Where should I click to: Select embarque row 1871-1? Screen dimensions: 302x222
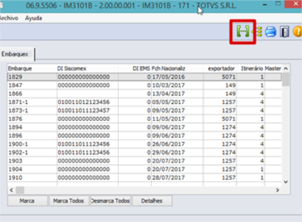pyautogui.click(x=144, y=102)
